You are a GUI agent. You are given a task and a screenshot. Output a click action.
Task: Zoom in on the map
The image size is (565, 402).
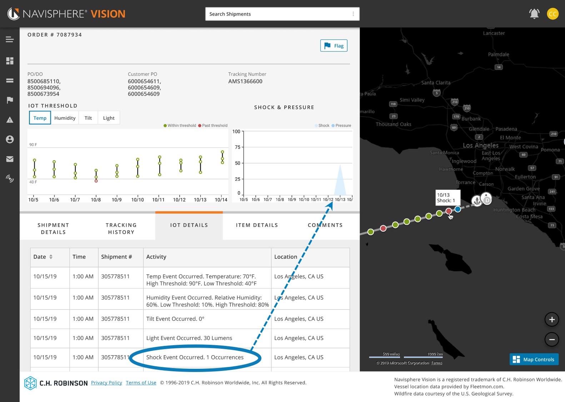[x=551, y=319]
